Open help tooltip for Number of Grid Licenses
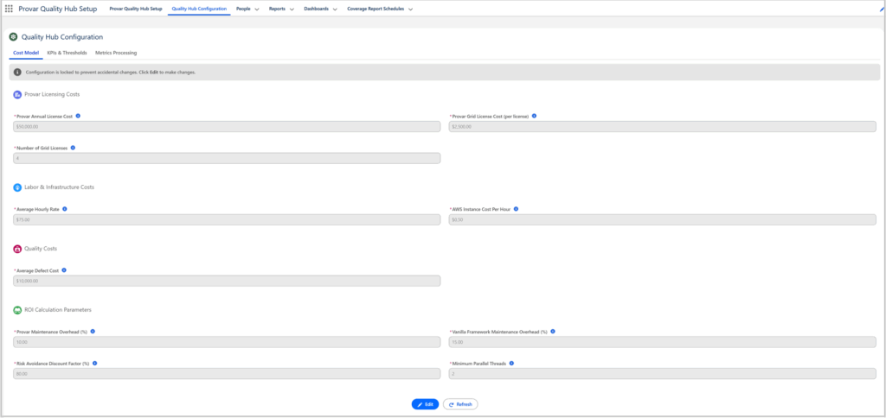Viewport: 886px width, 418px height. [x=74, y=148]
